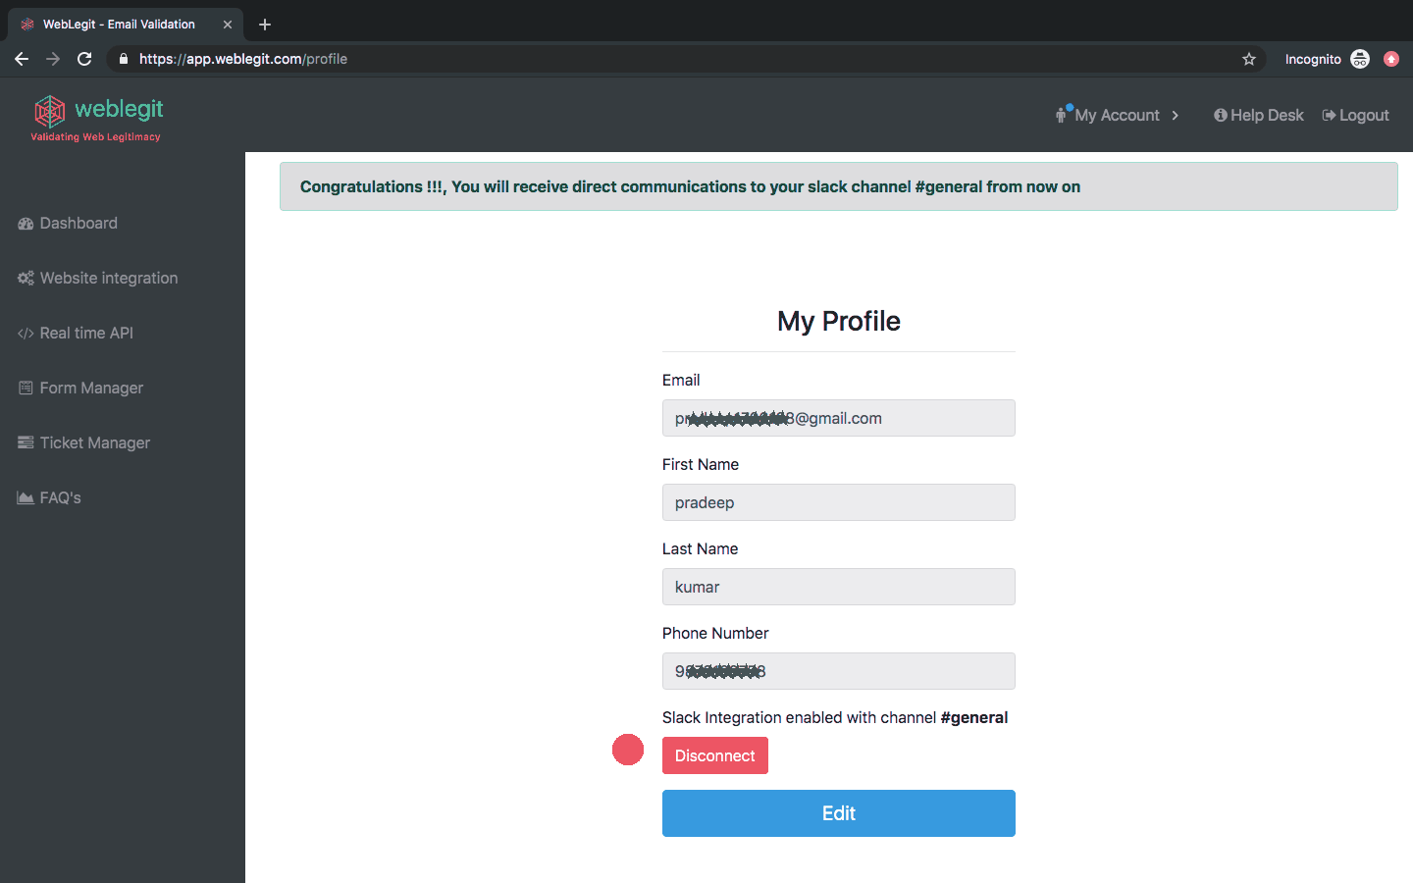Image resolution: width=1413 pixels, height=883 pixels.
Task: Bookmark this page with star icon
Action: click(x=1249, y=59)
